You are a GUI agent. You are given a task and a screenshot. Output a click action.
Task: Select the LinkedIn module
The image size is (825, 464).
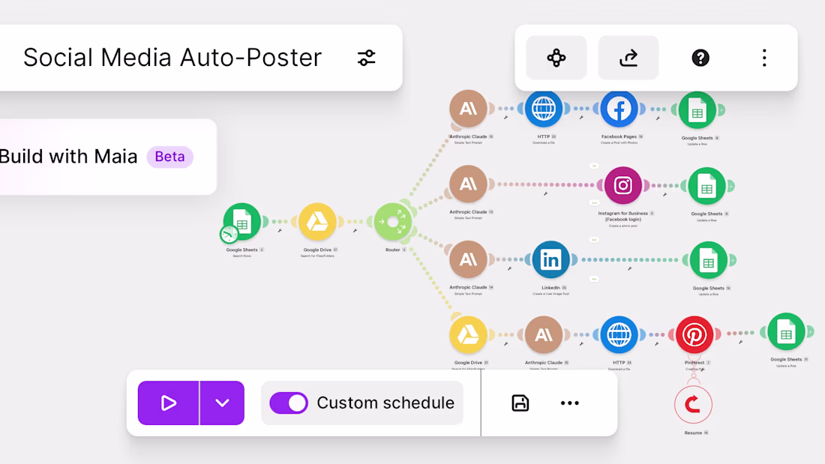pos(550,260)
